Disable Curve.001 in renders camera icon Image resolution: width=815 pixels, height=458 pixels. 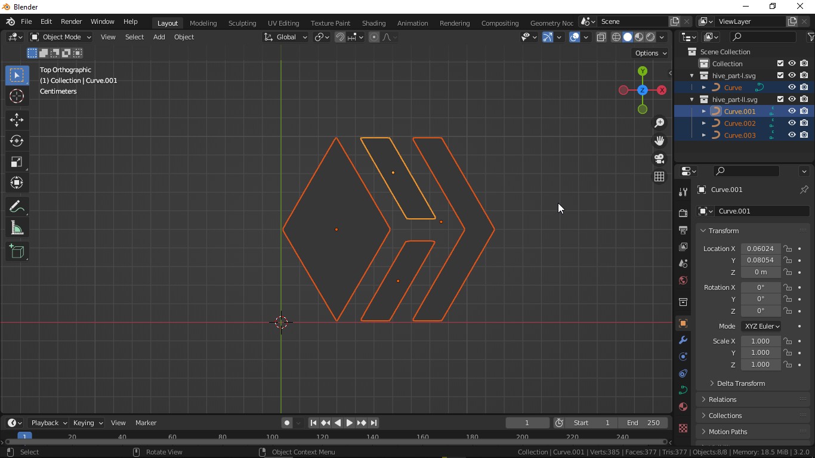tap(804, 111)
